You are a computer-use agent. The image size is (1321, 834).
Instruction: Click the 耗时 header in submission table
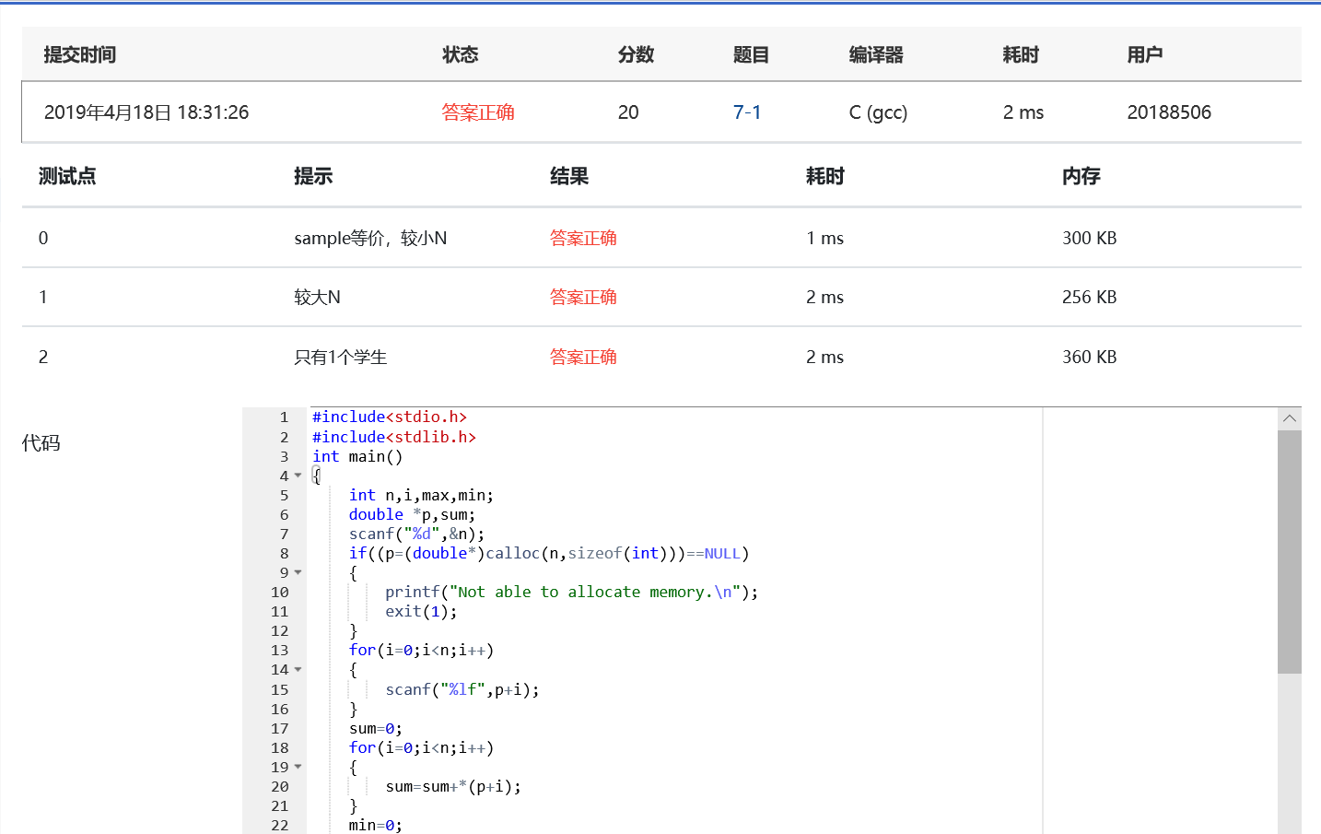click(1021, 54)
